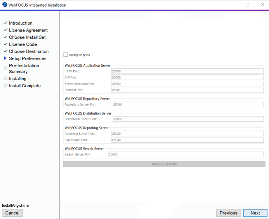This screenshot has width=269, height=219.
Task: Select Choose Install Set step label
Action: (x=27, y=37)
